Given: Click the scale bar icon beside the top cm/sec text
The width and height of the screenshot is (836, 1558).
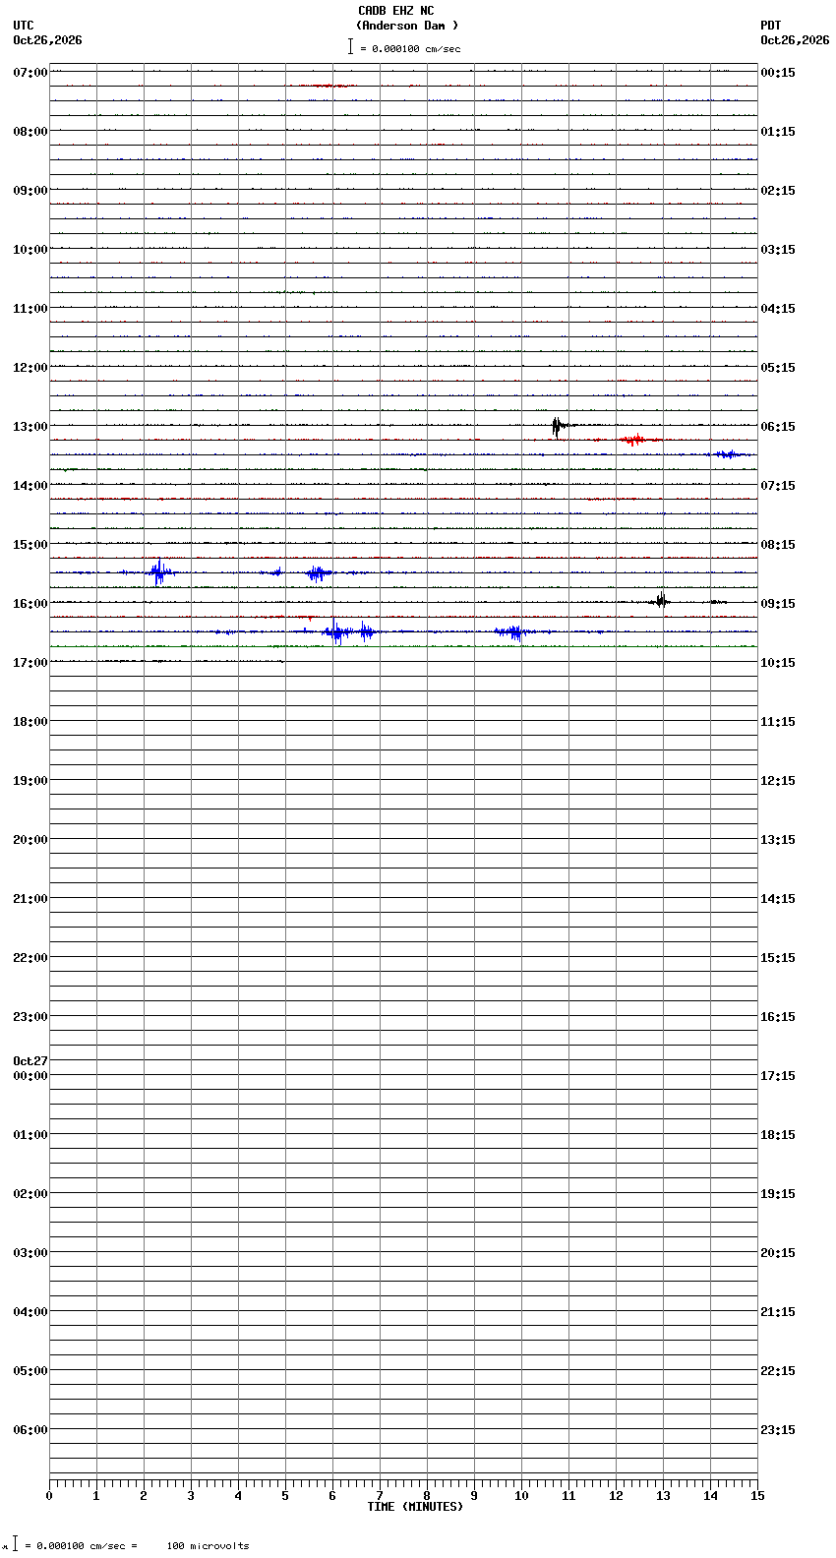Looking at the screenshot, I should click(x=350, y=46).
